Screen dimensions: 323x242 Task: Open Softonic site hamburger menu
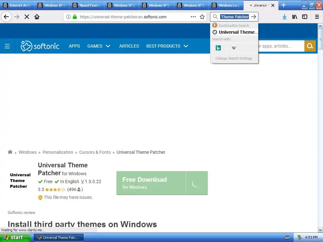[x=7, y=46]
